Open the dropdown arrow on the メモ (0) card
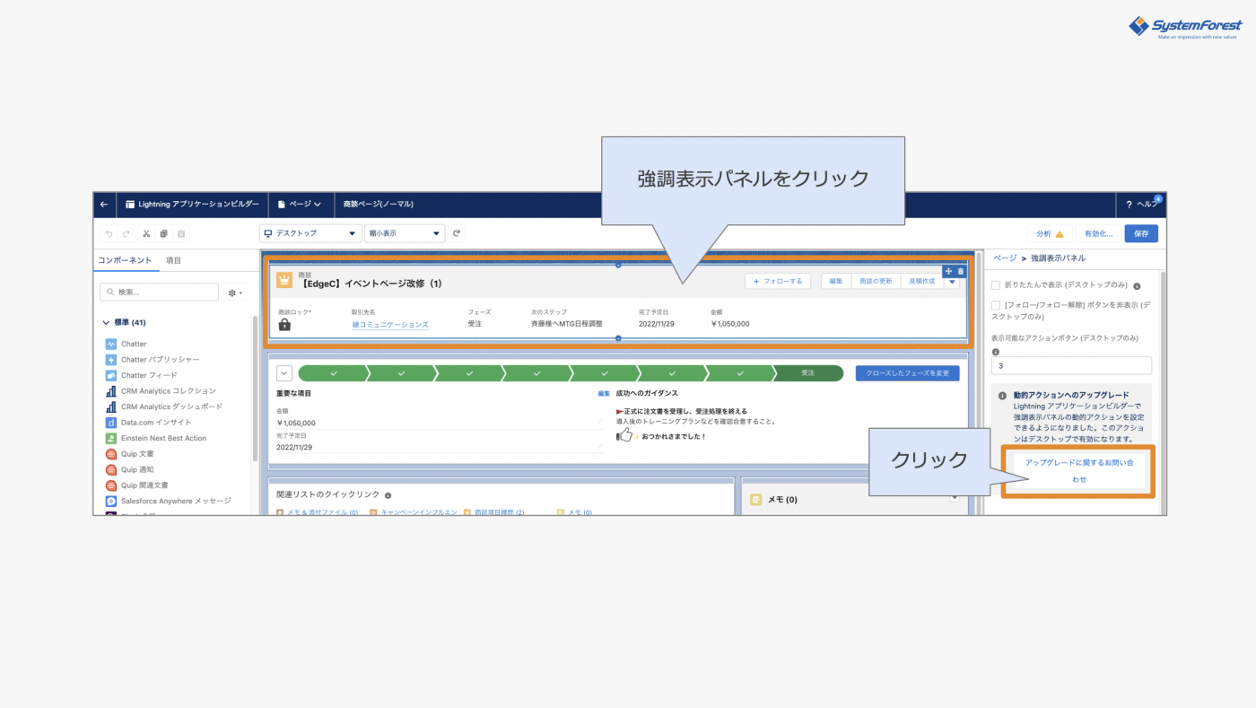The image size is (1256, 708). pyautogui.click(x=955, y=498)
